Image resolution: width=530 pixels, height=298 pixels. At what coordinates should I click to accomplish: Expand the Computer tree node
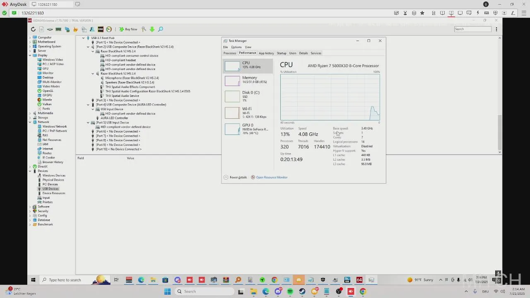30,38
